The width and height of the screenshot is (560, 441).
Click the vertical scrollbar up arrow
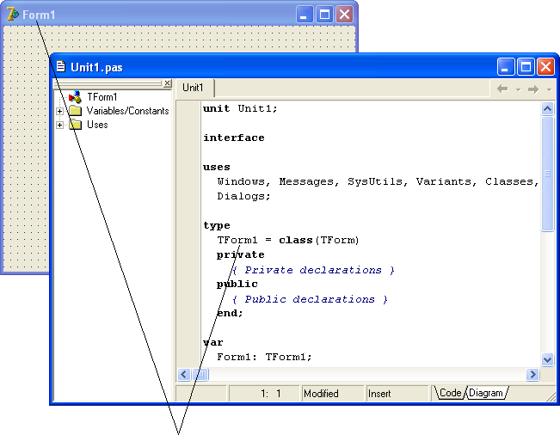[547, 108]
